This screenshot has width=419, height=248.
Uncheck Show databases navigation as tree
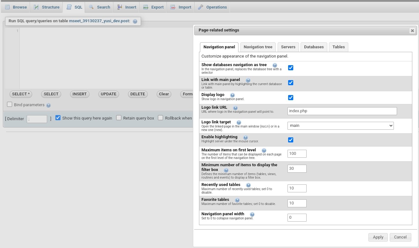[291, 68]
